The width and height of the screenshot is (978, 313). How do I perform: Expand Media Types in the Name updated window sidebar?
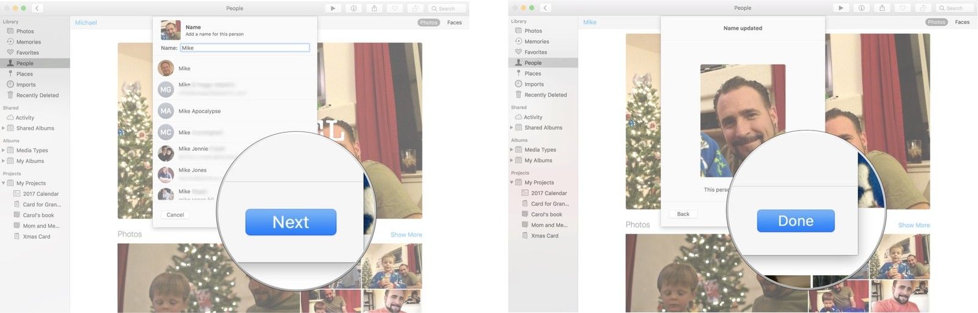[512, 149]
